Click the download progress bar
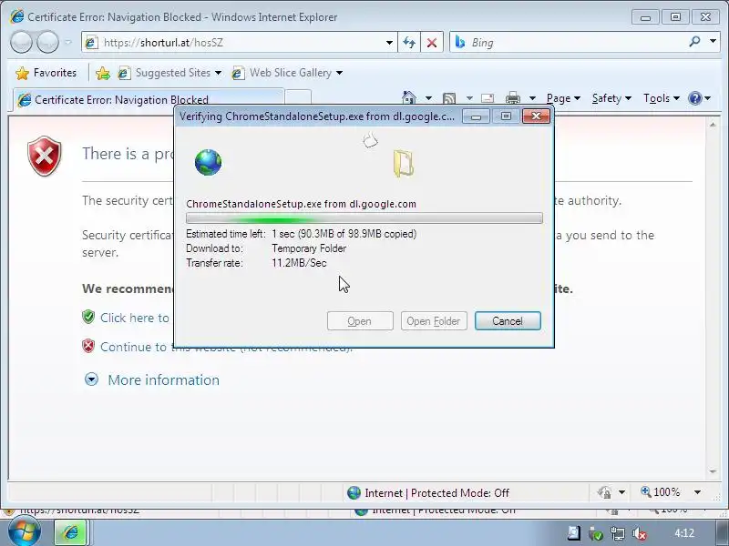Image resolution: width=729 pixels, height=546 pixels. pyautogui.click(x=364, y=218)
